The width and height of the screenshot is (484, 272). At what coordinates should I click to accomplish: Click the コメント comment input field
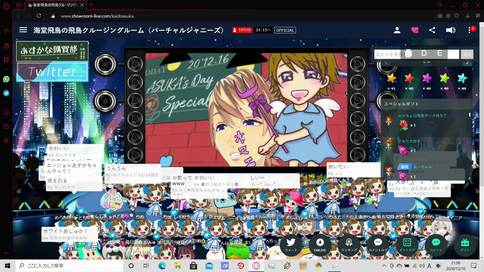[x=416, y=54]
